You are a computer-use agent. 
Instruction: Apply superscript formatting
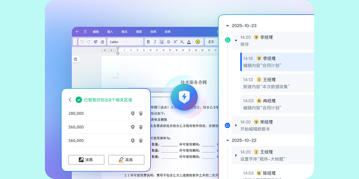pos(175,42)
